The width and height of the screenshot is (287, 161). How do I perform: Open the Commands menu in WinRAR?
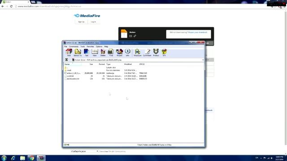click(74, 47)
